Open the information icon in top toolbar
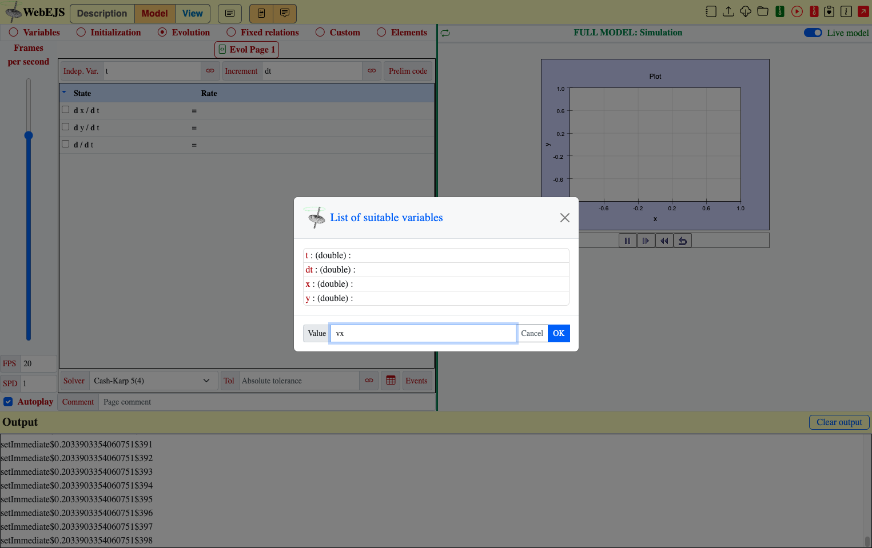872x548 pixels. coord(846,11)
